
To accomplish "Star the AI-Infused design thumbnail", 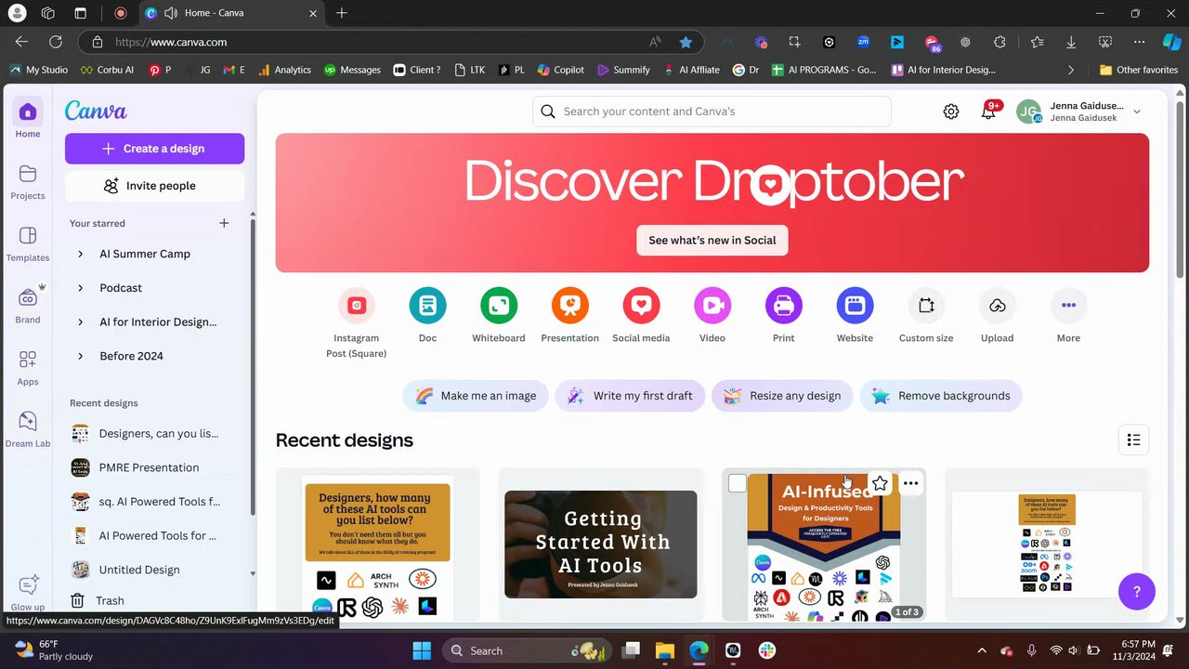I will tap(880, 483).
